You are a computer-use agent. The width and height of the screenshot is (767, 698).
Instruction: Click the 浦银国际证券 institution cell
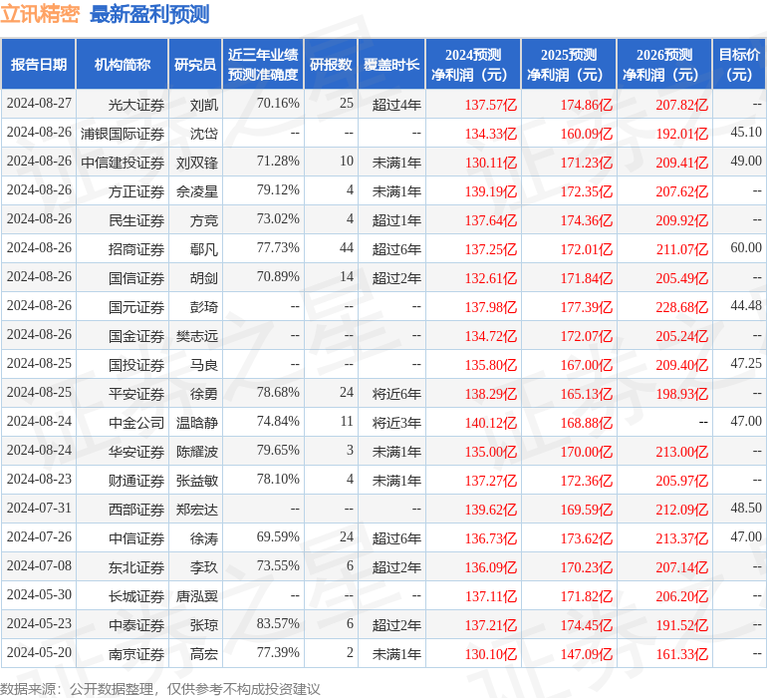(x=123, y=134)
